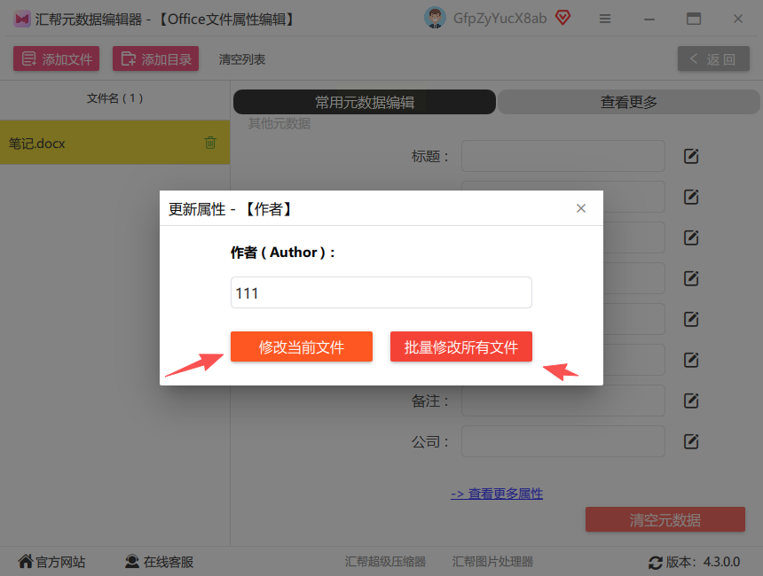Click the edit icon next to 备注 field
The height and width of the screenshot is (576, 763).
click(x=691, y=401)
